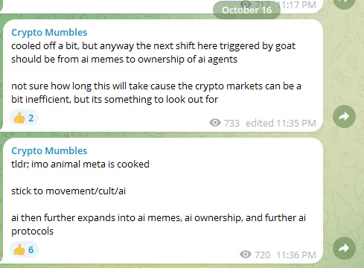Click the "edited 11:35 PM" timestamp
Viewport: 364px width, 268px height.
pos(281,123)
